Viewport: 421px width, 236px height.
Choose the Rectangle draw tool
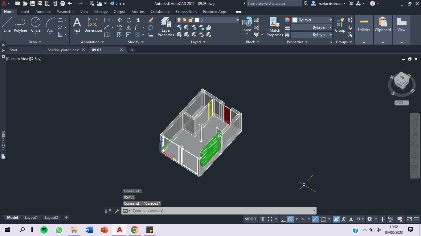click(60, 20)
